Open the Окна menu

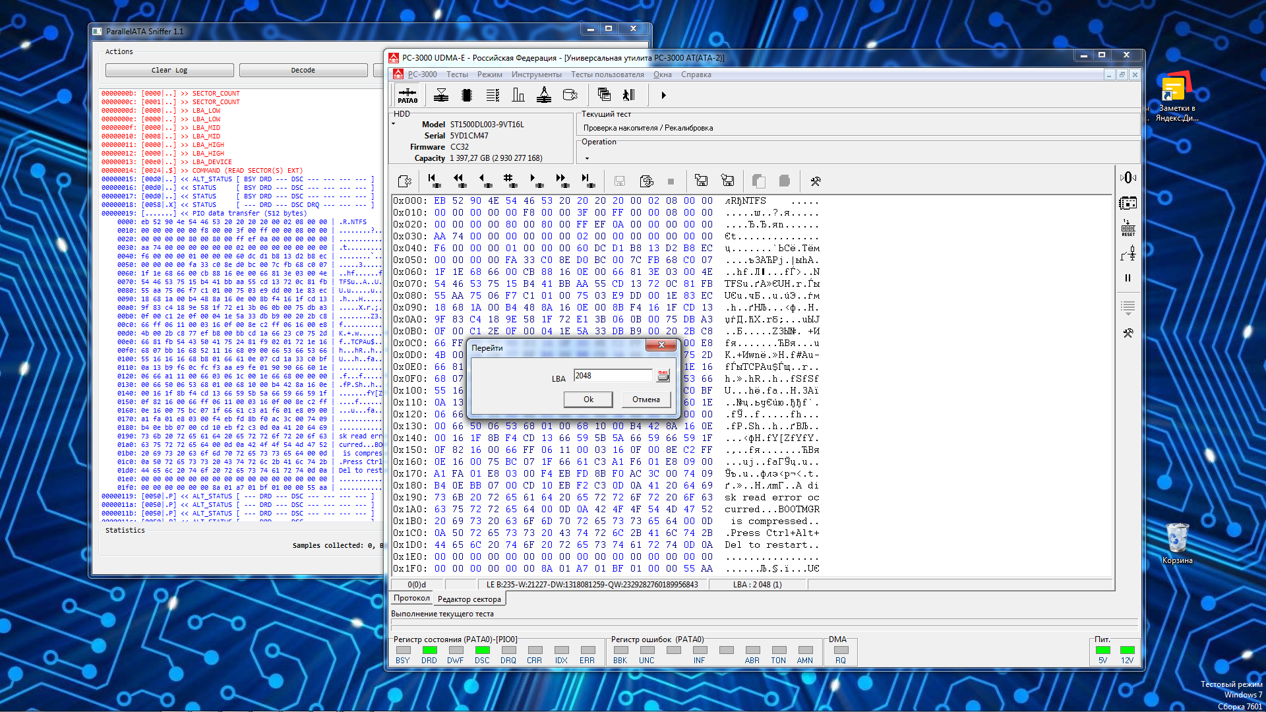(x=662, y=74)
